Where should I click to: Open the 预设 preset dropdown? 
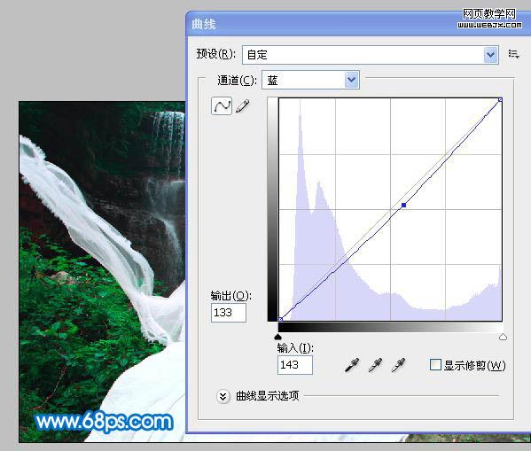tap(371, 55)
